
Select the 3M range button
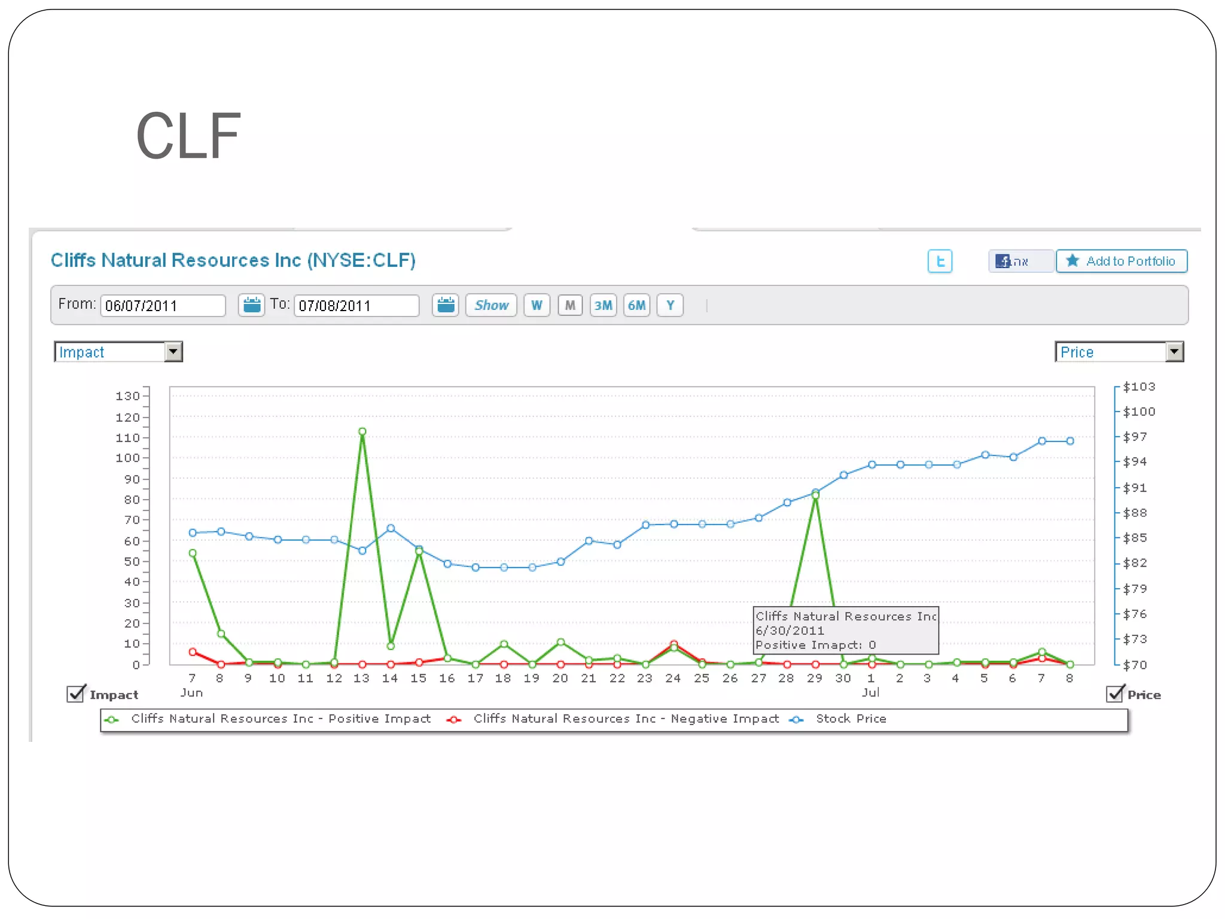pyautogui.click(x=603, y=305)
